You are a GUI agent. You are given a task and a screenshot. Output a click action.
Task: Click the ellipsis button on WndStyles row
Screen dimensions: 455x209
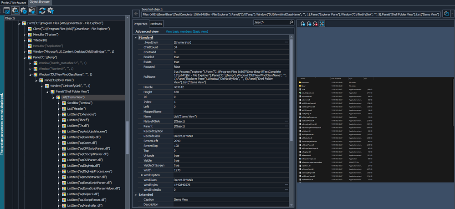286,184
